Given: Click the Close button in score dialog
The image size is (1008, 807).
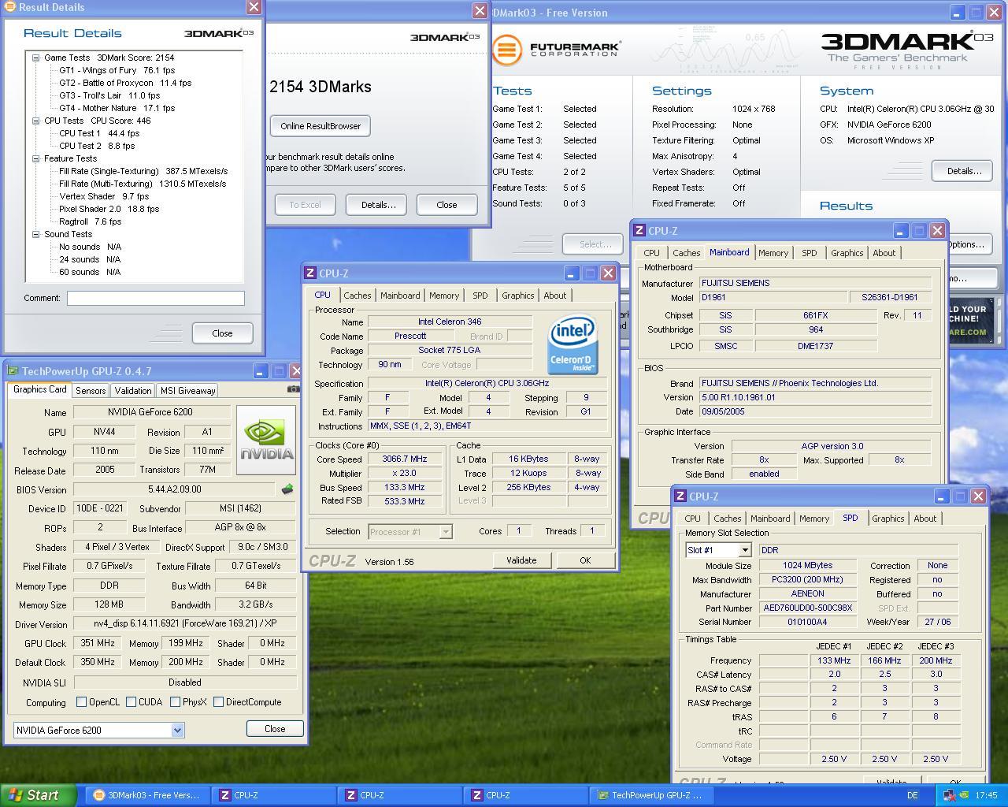Looking at the screenshot, I should pyautogui.click(x=447, y=205).
